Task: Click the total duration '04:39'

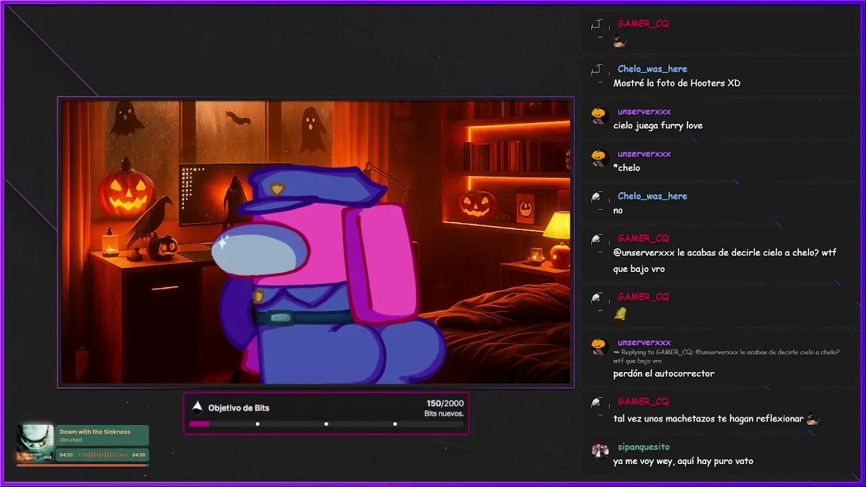Action: (139, 455)
